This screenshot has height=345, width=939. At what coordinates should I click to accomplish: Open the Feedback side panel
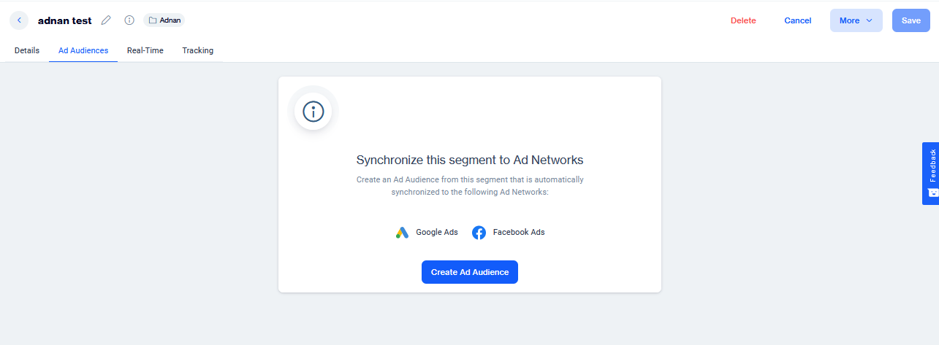(x=931, y=166)
